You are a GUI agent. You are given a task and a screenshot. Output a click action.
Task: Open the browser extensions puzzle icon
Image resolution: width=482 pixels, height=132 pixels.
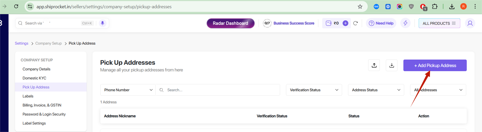pos(435,6)
